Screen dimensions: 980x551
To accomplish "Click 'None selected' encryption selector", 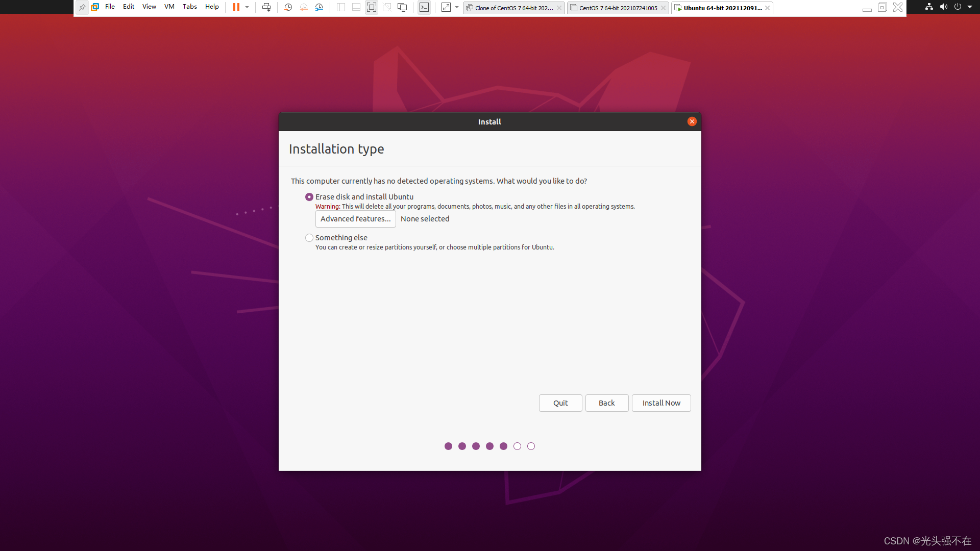I will 425,218.
